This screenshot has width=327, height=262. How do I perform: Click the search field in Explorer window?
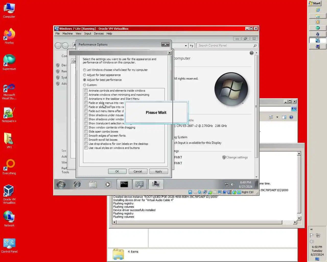coord(275,109)
